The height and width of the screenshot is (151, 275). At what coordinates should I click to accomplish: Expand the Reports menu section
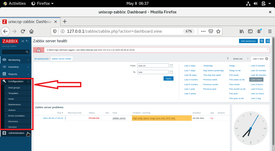tap(28, 74)
